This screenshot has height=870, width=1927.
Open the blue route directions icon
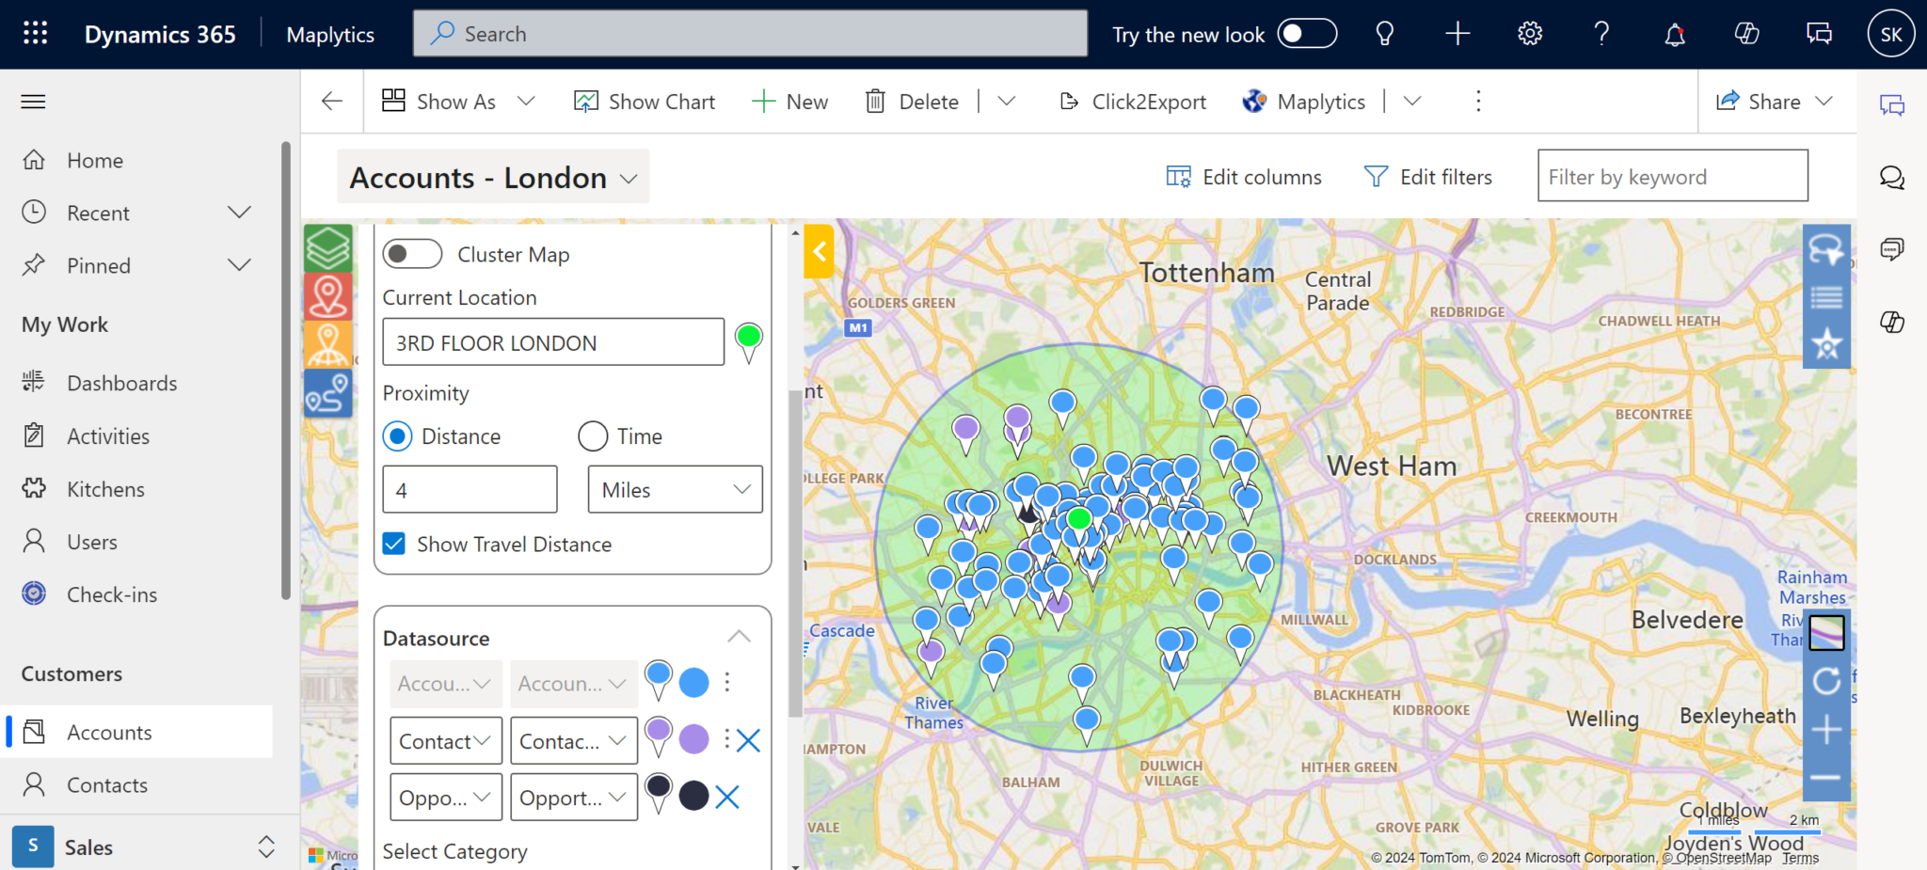click(x=328, y=393)
